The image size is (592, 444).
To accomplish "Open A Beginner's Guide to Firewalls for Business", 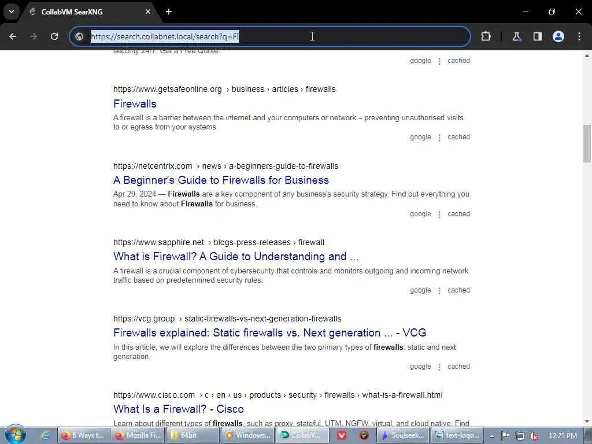I will (x=221, y=180).
